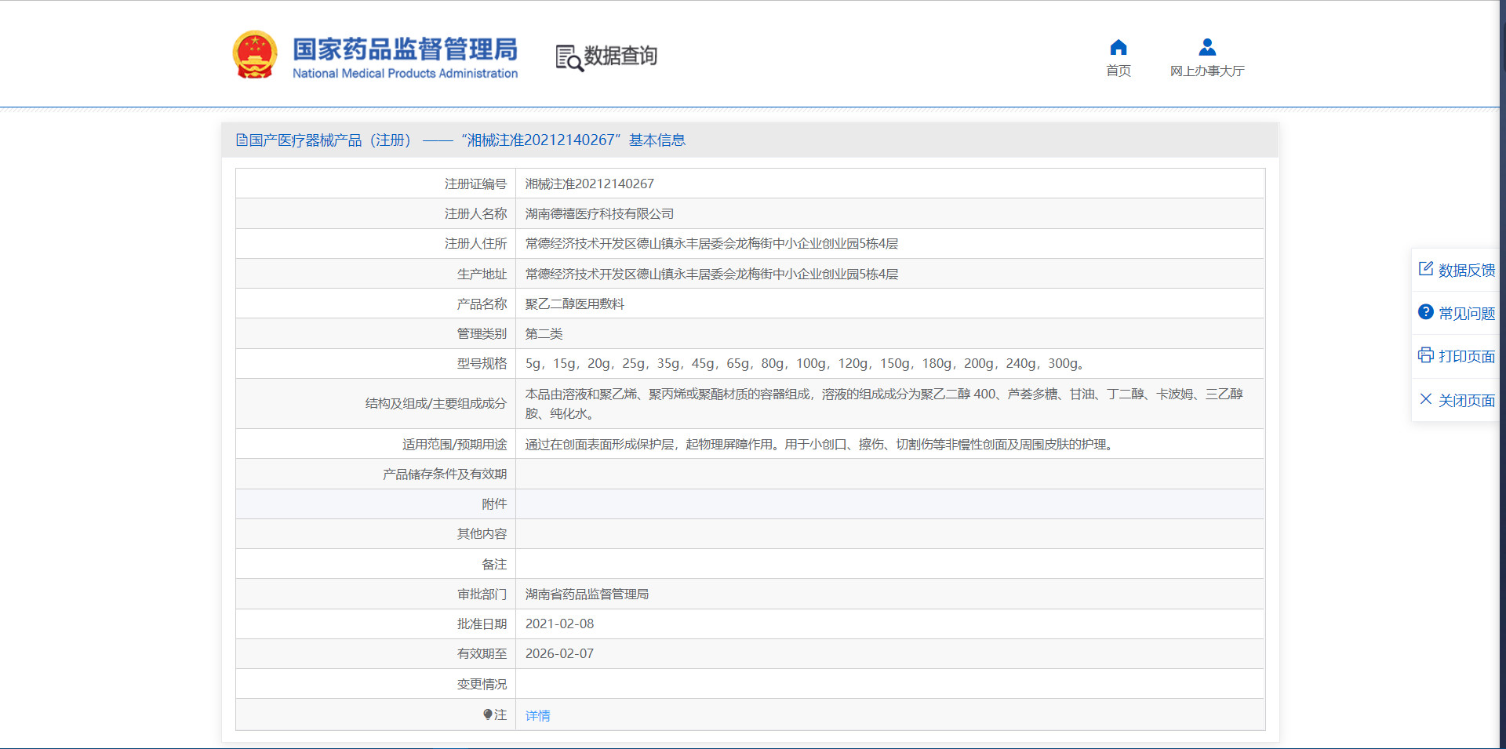Select the 型号规格 values starting 5g, 15g
Screen dimensions: 1506x749
(806, 363)
